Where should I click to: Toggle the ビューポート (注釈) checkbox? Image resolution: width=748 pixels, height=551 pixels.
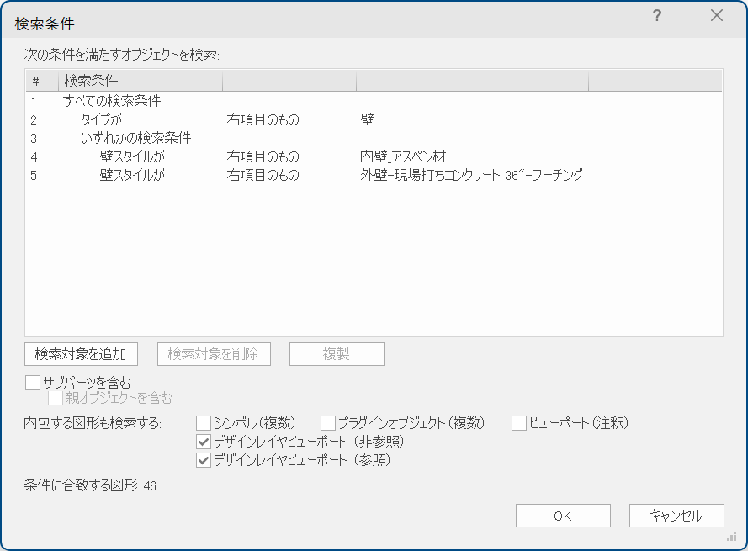point(519,422)
